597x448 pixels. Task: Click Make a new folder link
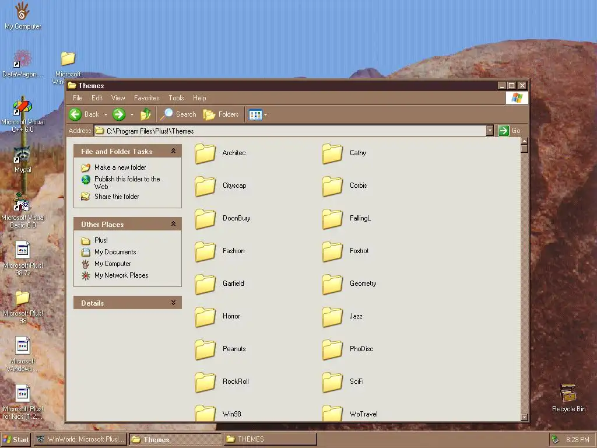(x=120, y=167)
